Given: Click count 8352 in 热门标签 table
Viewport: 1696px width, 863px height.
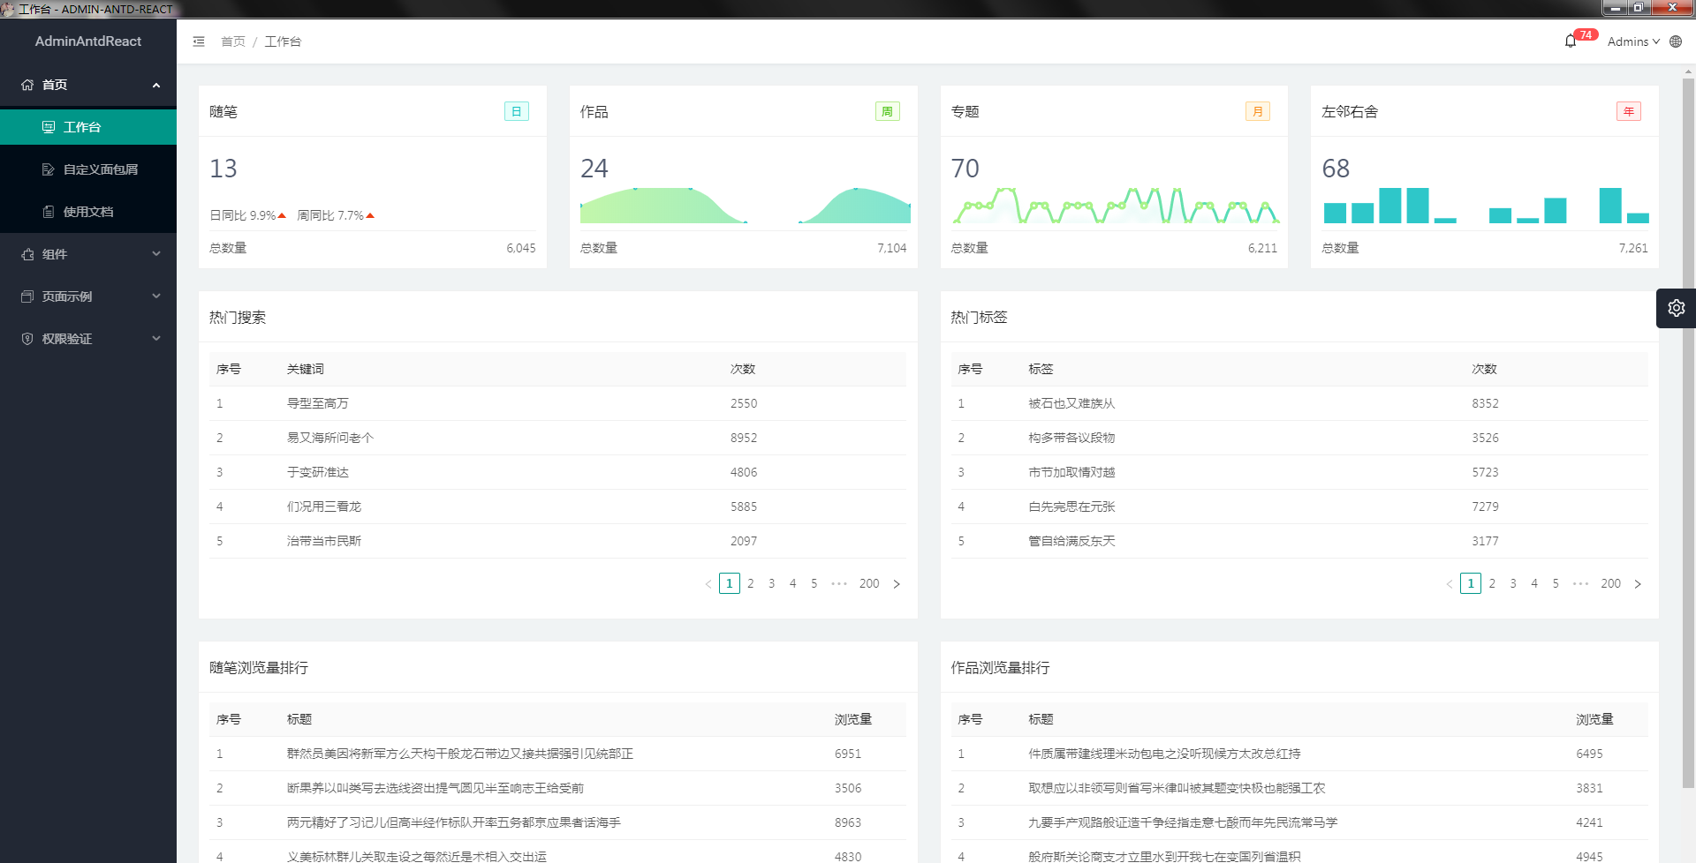Looking at the screenshot, I should pos(1485,403).
